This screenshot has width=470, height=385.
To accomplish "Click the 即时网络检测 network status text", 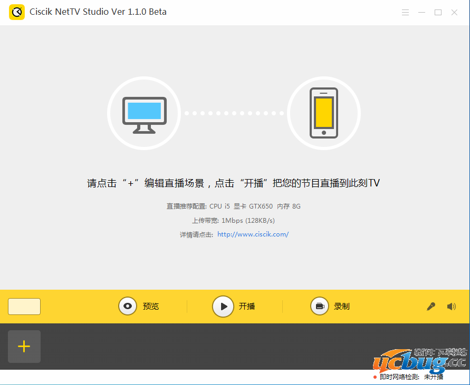I will click(x=399, y=377).
